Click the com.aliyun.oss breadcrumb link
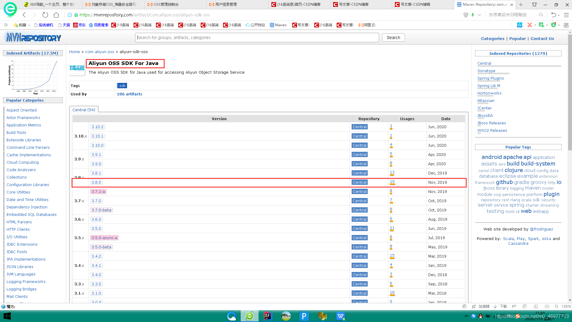 click(100, 52)
